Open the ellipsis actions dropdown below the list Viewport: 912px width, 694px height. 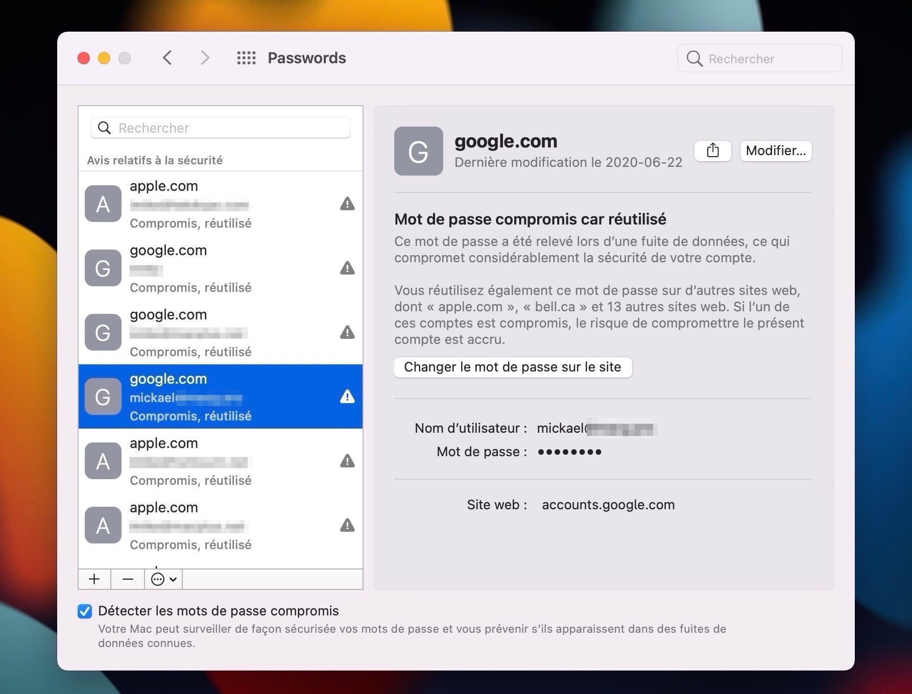pyautogui.click(x=163, y=579)
